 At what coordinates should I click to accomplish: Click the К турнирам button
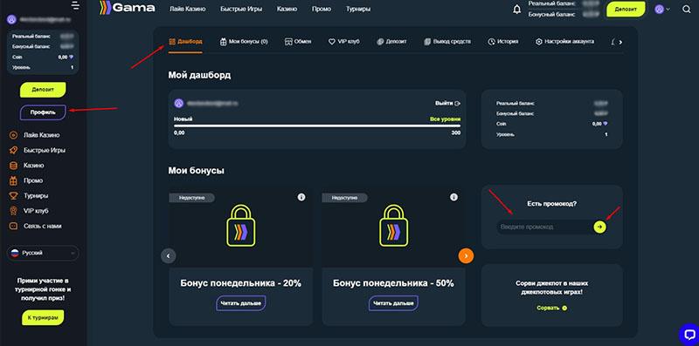(x=43, y=317)
